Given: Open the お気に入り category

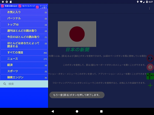Looking at the screenshot, I should coord(24,12).
